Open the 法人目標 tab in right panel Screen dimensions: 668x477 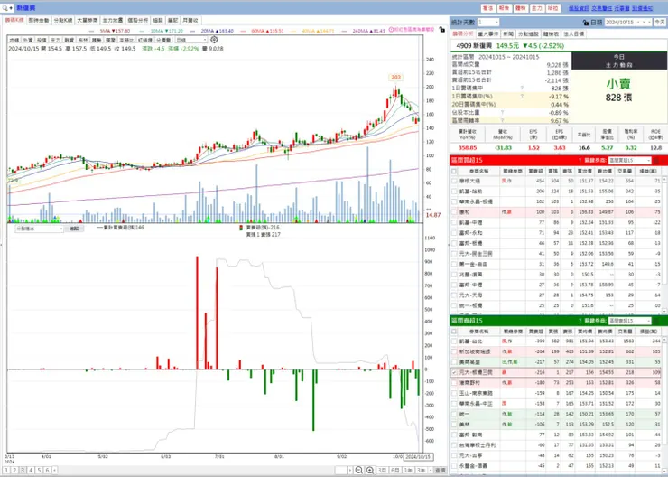click(x=574, y=33)
